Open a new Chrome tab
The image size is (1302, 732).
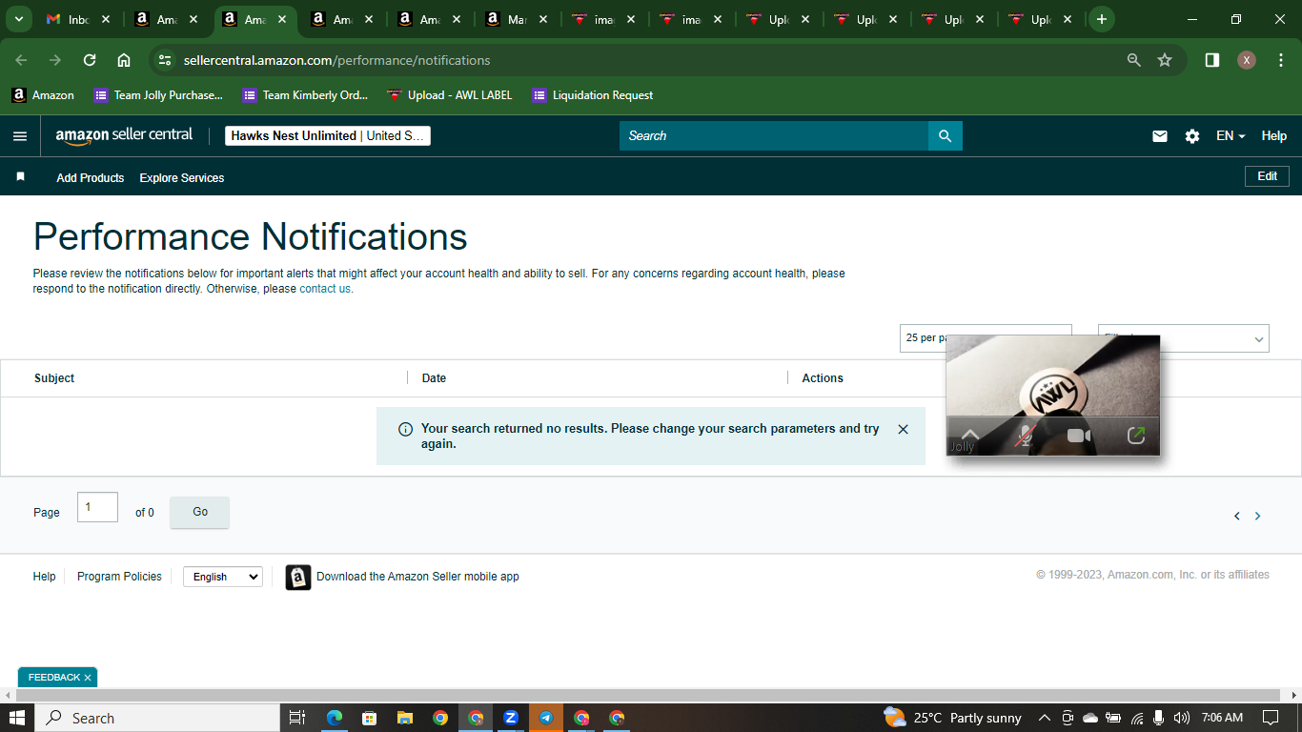point(1102,19)
